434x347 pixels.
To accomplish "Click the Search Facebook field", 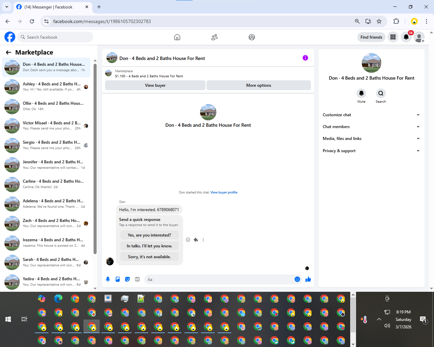I will (x=55, y=37).
